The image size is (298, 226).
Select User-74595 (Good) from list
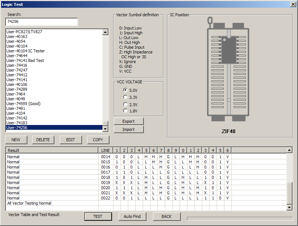pos(23,104)
